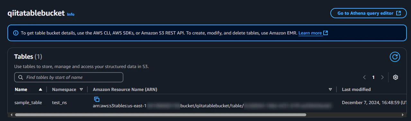This screenshot has height=121, width=411.
Task: Click page number 1 in pagination
Action: point(373,77)
